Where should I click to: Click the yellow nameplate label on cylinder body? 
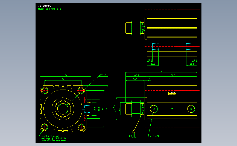click(x=172, y=94)
